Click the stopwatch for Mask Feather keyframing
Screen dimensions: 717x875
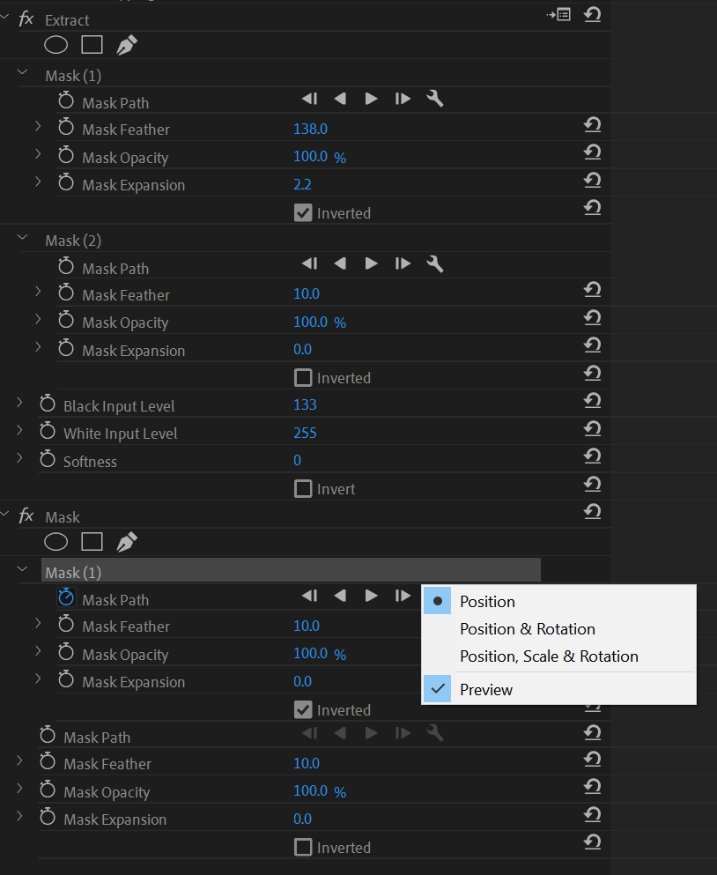click(65, 129)
